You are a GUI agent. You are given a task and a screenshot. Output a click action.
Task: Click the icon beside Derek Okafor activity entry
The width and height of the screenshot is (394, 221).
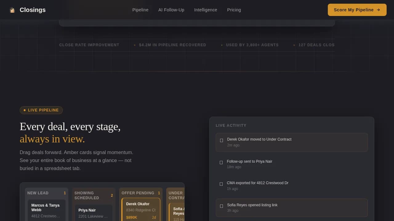[221, 141]
